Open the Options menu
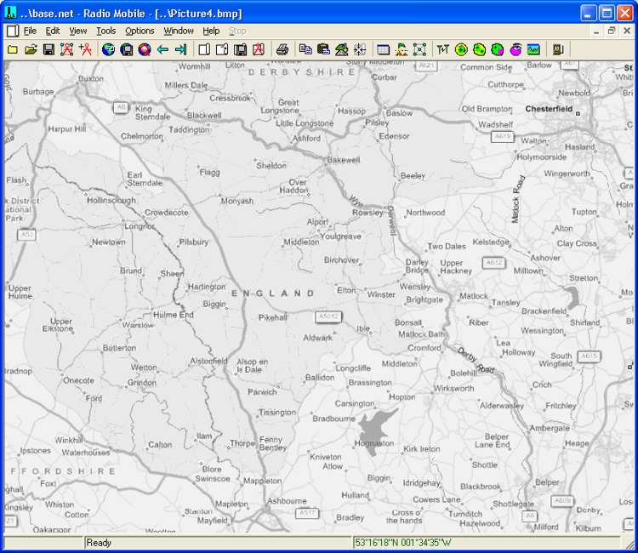638x553 pixels. tap(140, 31)
